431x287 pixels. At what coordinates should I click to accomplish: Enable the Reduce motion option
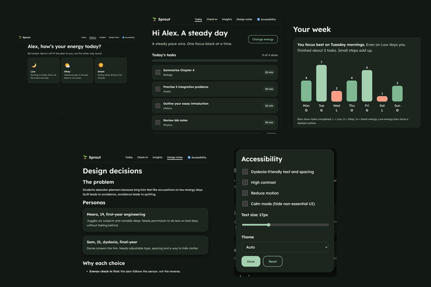click(245, 193)
